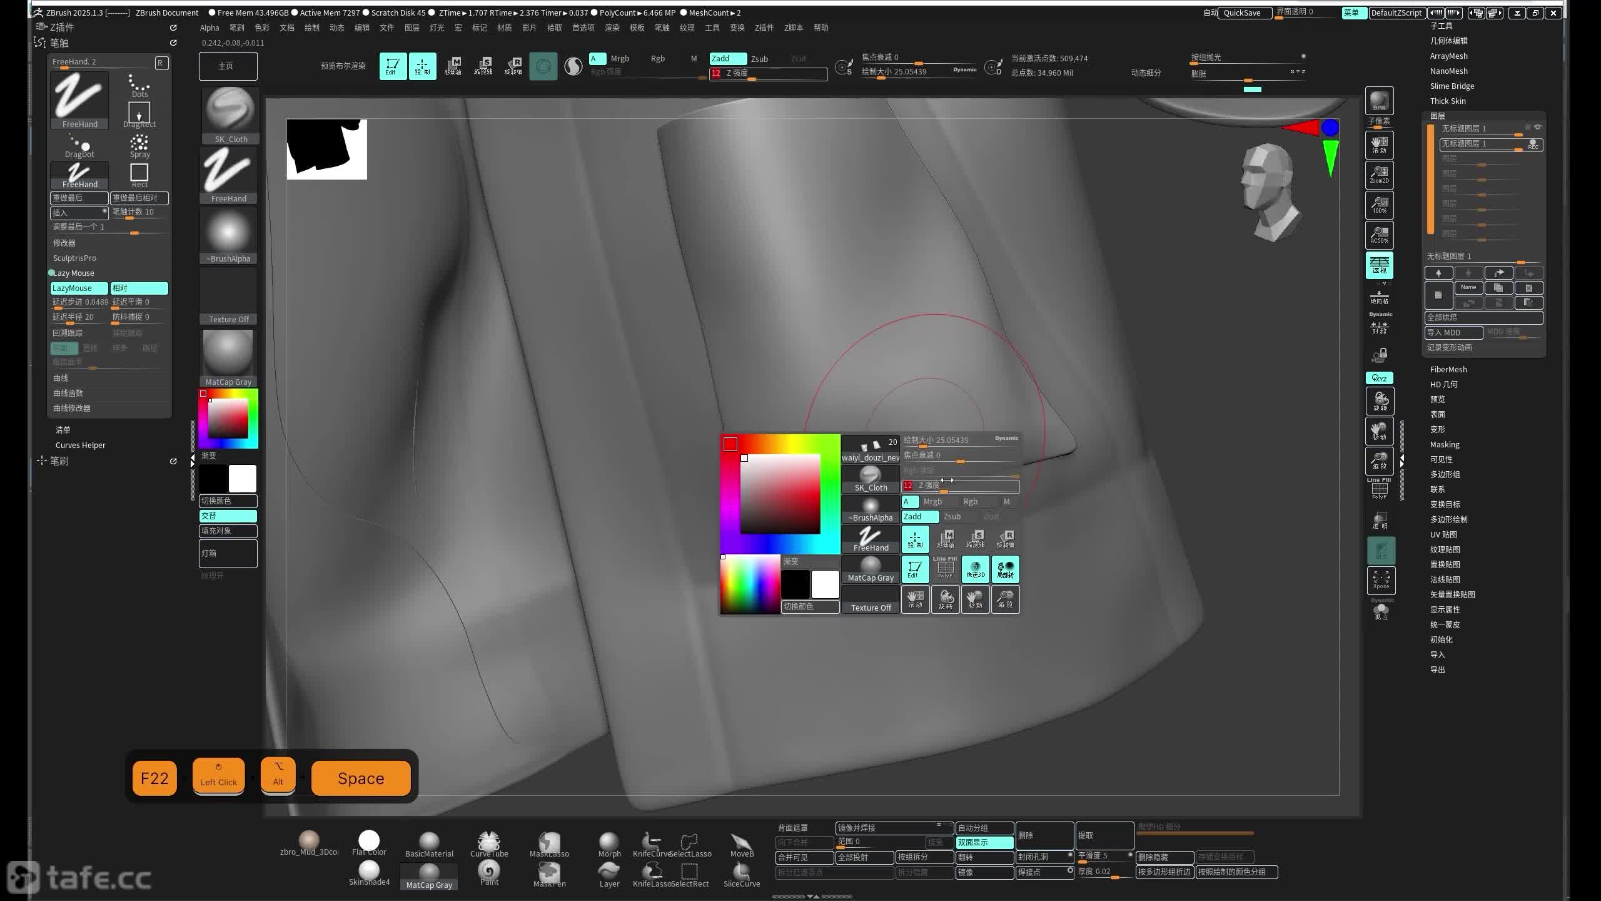
Task: Toggle Zadd mode in top toolbar
Action: [728, 58]
